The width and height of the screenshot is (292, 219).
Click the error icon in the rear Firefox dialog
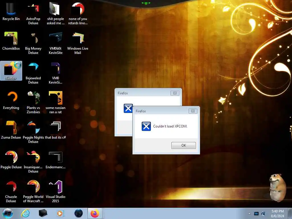click(128, 108)
